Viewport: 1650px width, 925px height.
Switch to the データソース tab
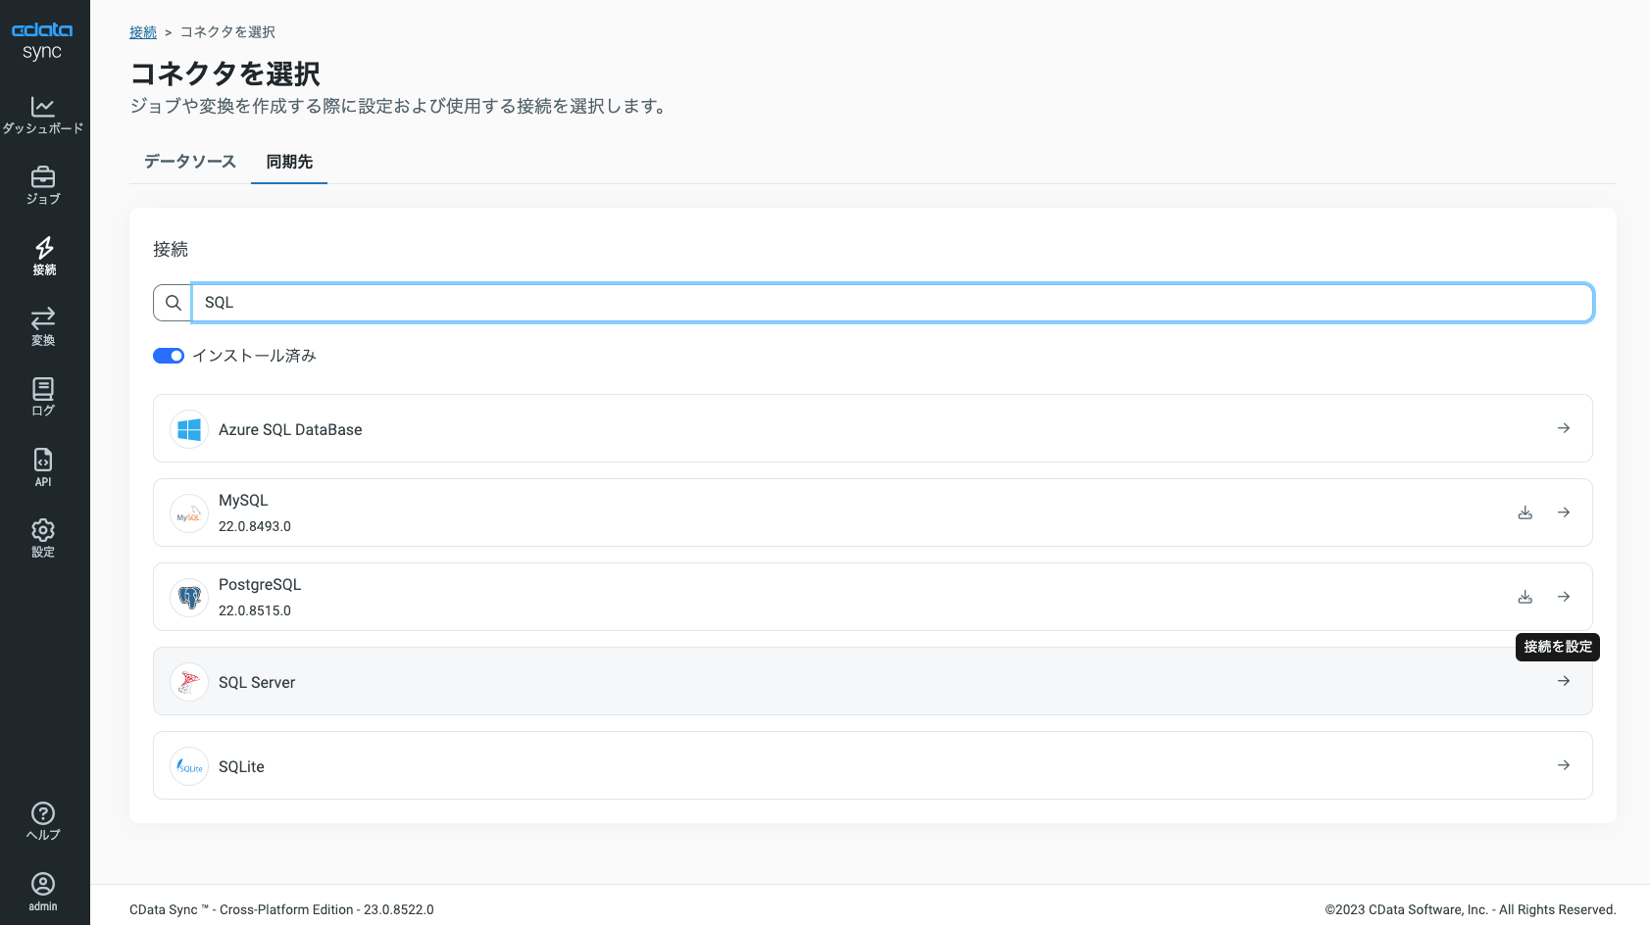pos(190,162)
